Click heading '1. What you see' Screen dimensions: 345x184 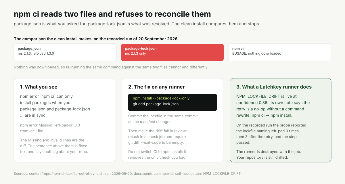(39, 87)
